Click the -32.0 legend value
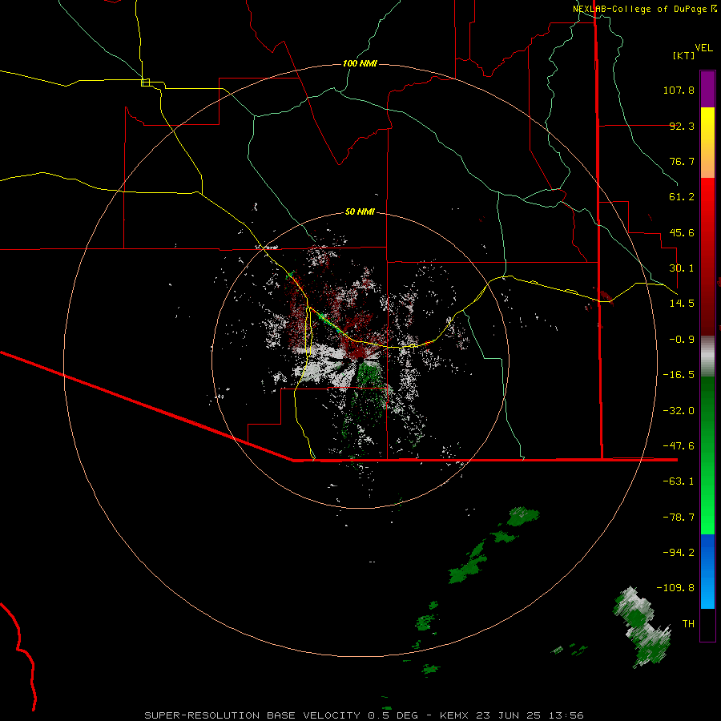The height and width of the screenshot is (721, 721). point(679,411)
